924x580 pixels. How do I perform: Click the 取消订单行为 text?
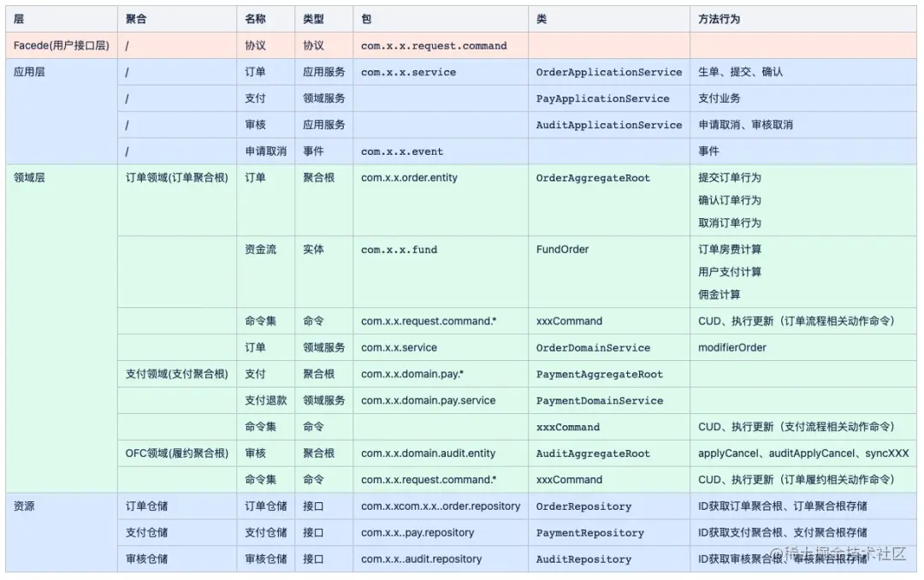730,222
